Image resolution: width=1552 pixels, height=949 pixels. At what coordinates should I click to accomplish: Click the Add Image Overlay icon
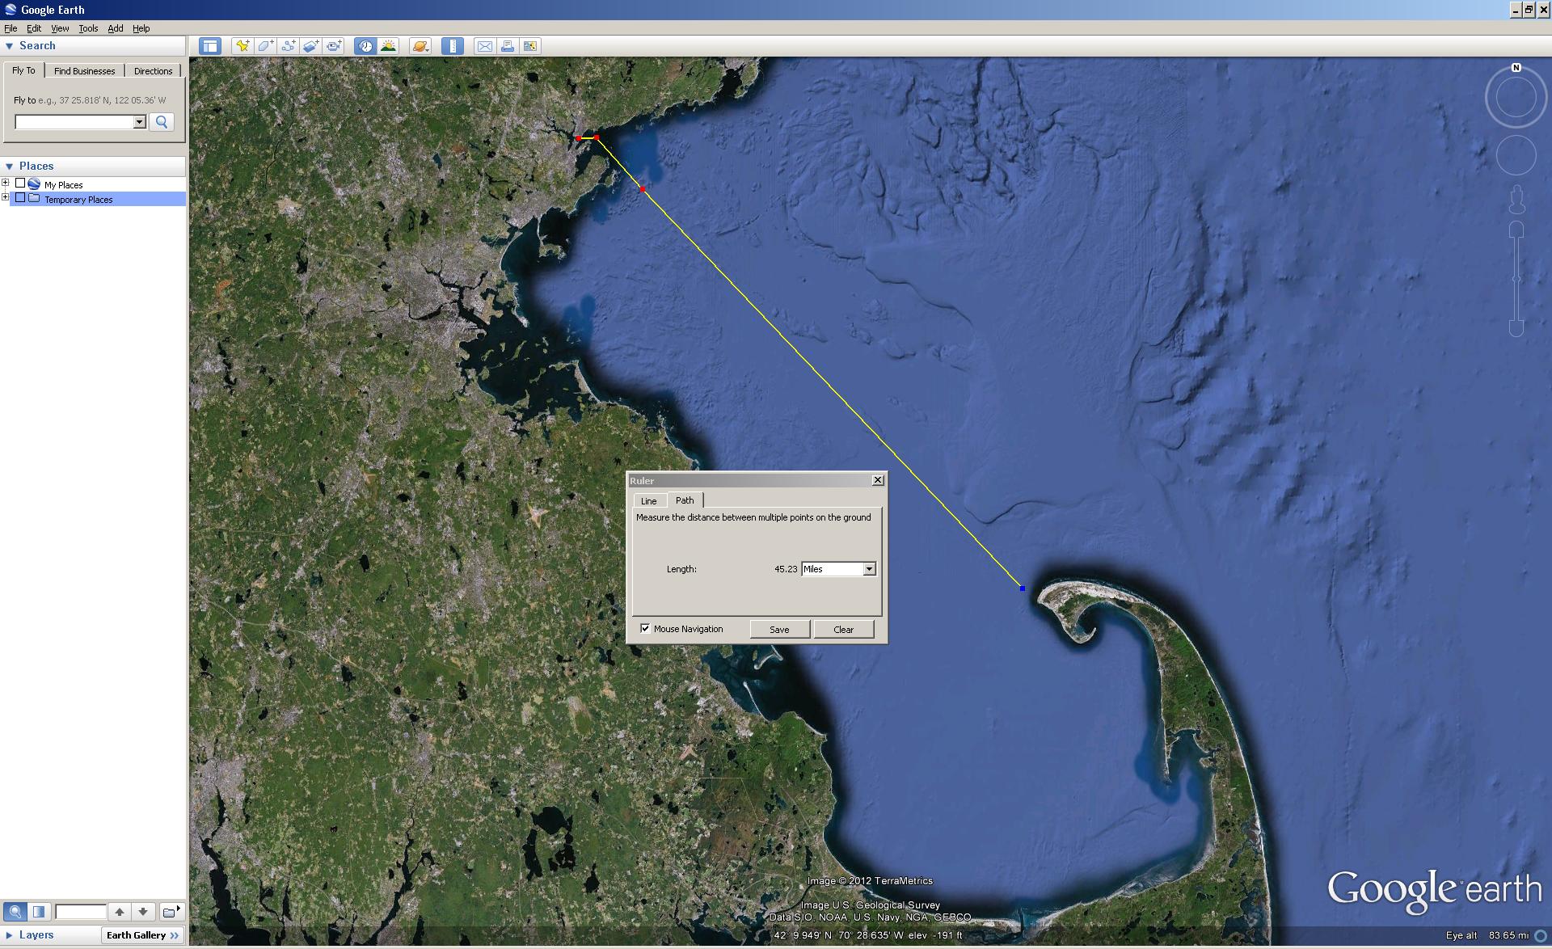pyautogui.click(x=311, y=46)
